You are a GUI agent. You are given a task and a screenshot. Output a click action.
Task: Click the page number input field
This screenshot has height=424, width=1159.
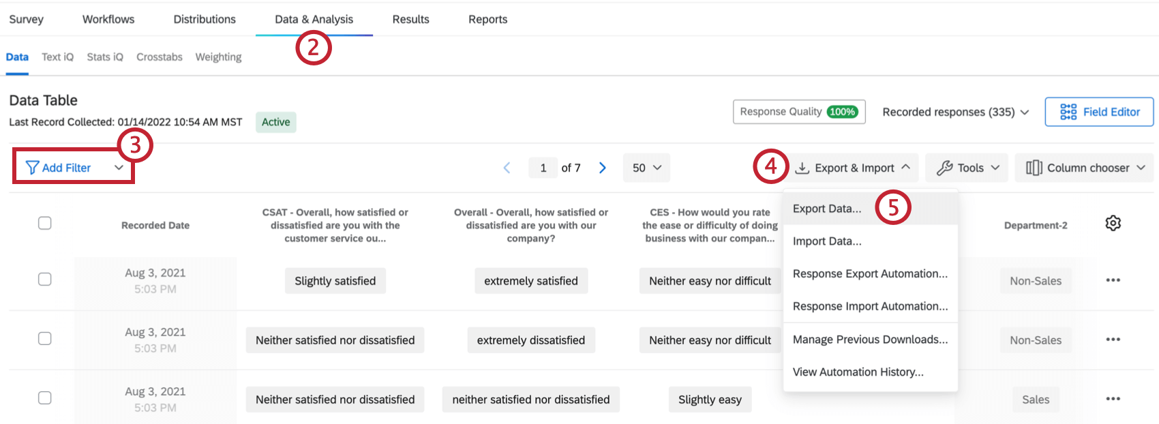[543, 168]
